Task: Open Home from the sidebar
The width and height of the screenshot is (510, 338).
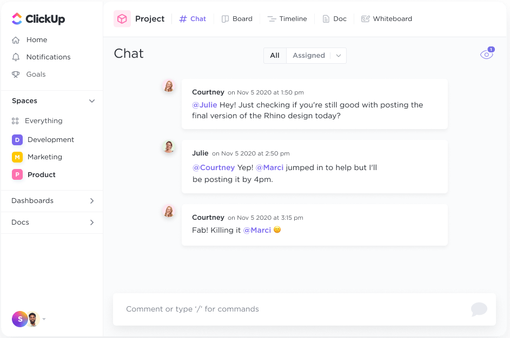Action: [x=36, y=40]
